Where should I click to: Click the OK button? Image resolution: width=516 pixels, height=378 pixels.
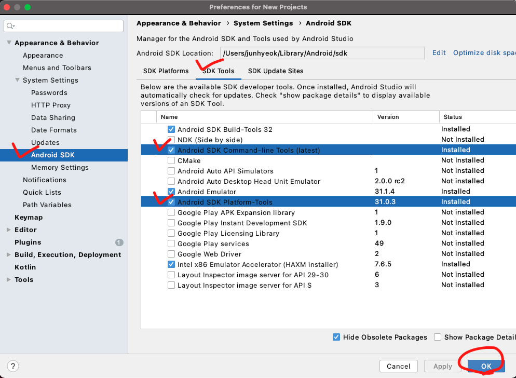(x=486, y=366)
